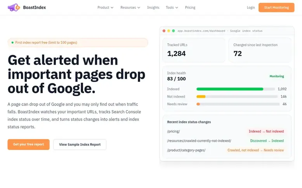This screenshot has width=302, height=188.
Task: Go to the Pricing page
Action: tap(190, 7)
